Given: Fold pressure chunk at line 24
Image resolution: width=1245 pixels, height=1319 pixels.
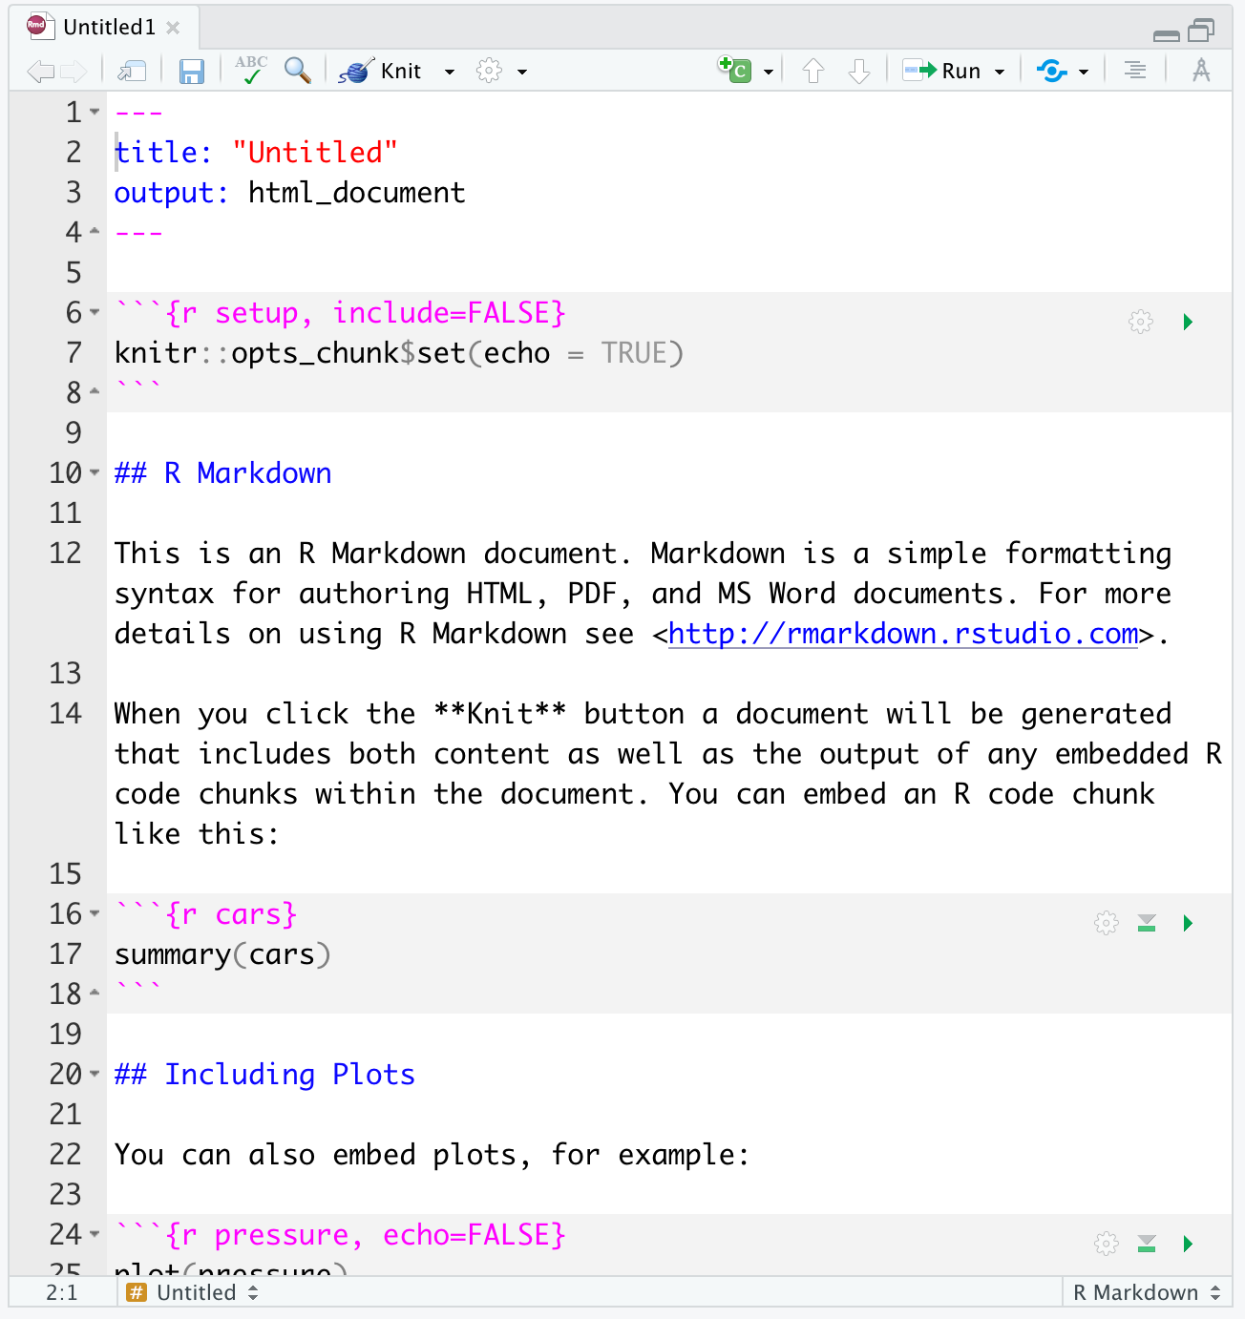Looking at the screenshot, I should coord(95,1235).
